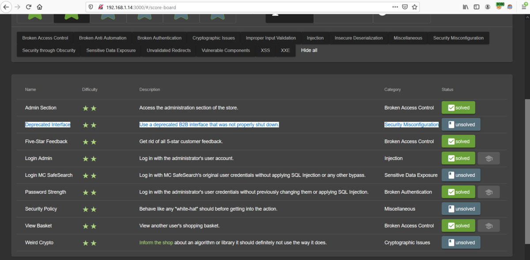Click the unsolved badge for Deprecated Interface

click(461, 125)
